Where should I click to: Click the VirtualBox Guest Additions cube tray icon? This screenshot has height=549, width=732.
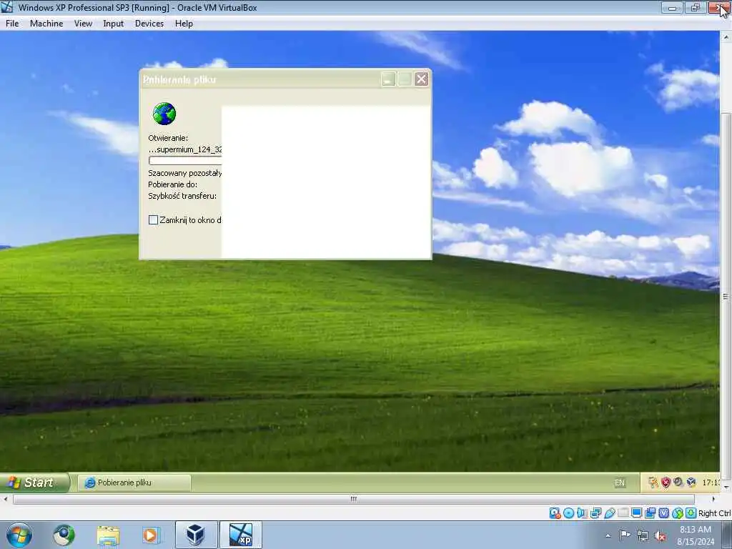tap(691, 483)
